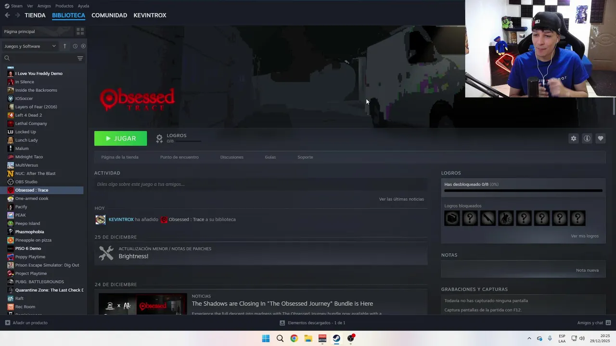This screenshot has height=346, width=616.
Task: Select Lethal Company in the library list
Action: click(x=31, y=124)
